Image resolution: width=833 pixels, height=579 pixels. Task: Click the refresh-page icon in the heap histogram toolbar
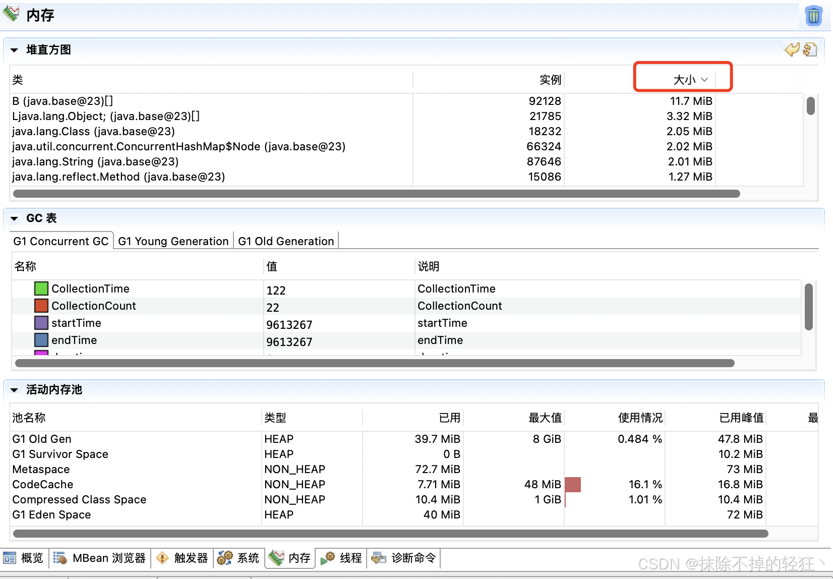(x=810, y=49)
